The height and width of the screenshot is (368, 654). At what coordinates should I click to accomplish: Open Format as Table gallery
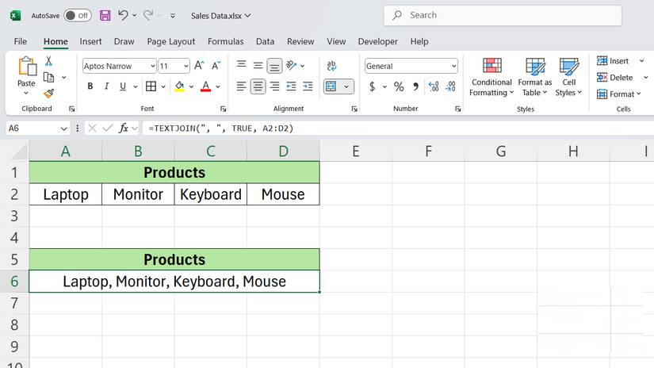click(535, 77)
